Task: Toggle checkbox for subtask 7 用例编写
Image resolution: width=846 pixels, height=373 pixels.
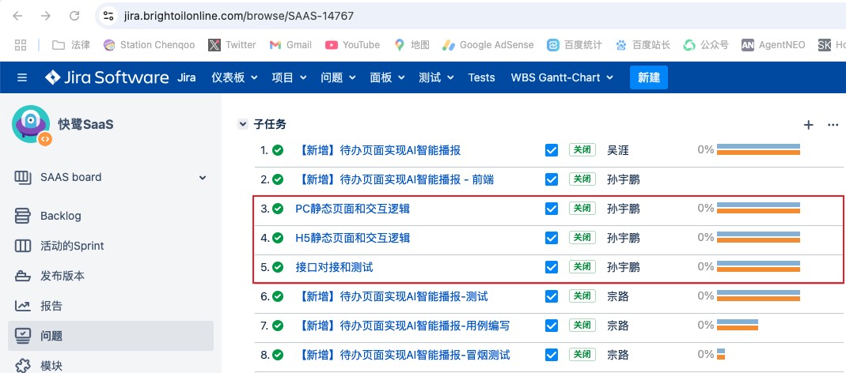Action: [552, 326]
